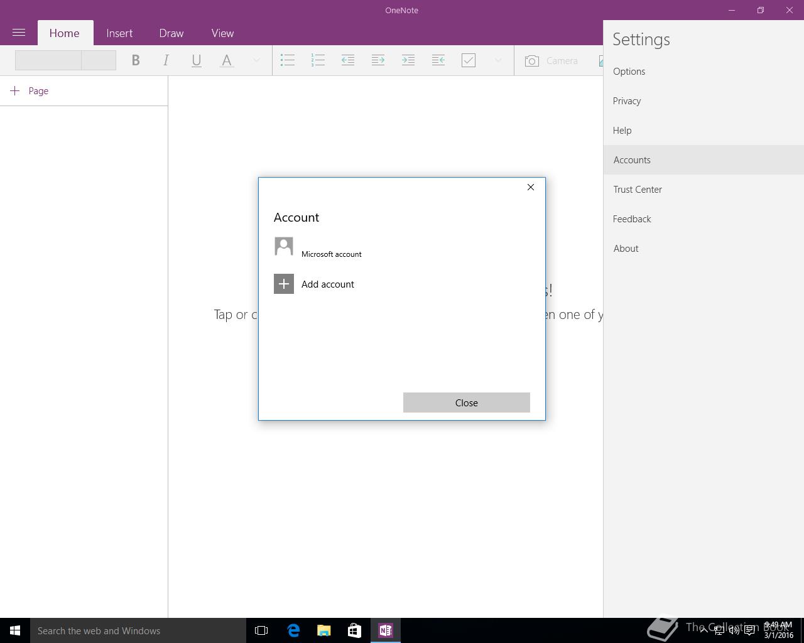Switch to the Home tab
The height and width of the screenshot is (643, 804).
[65, 33]
